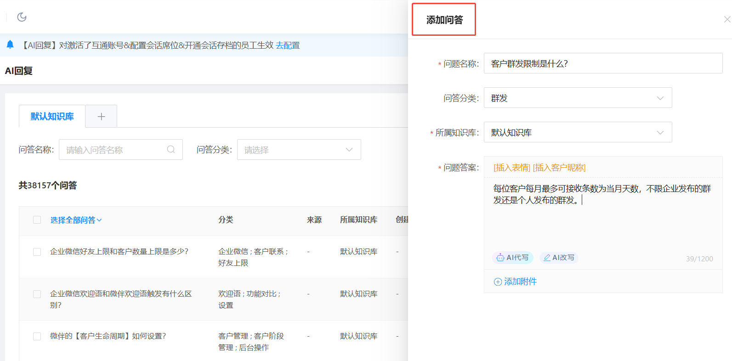Close the 添加问答 panel
732x361 pixels.
726,19
